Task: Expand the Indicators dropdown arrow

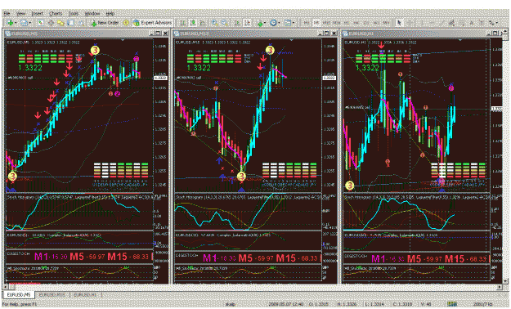Action: (265, 23)
